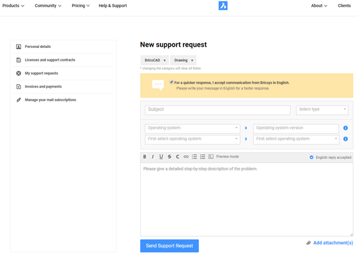Click the text area resize handle
The width and height of the screenshot is (358, 253).
351,234
